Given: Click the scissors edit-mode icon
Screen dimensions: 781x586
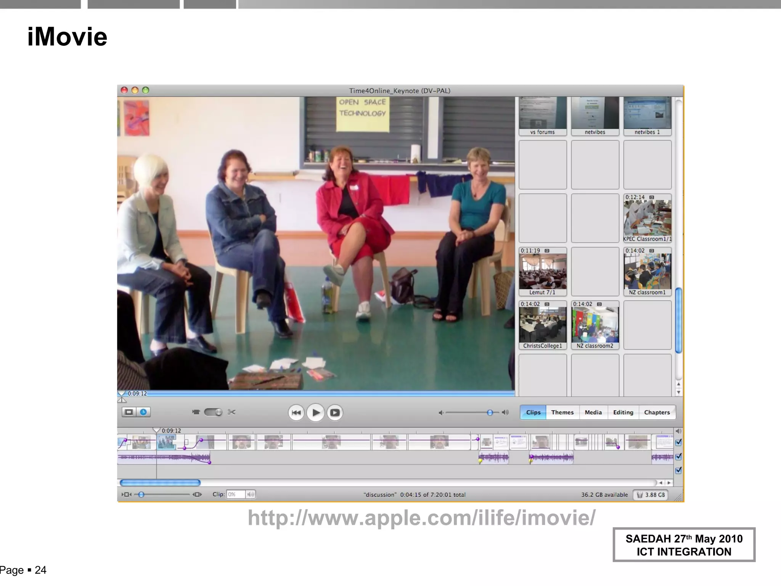Looking at the screenshot, I should point(231,412).
